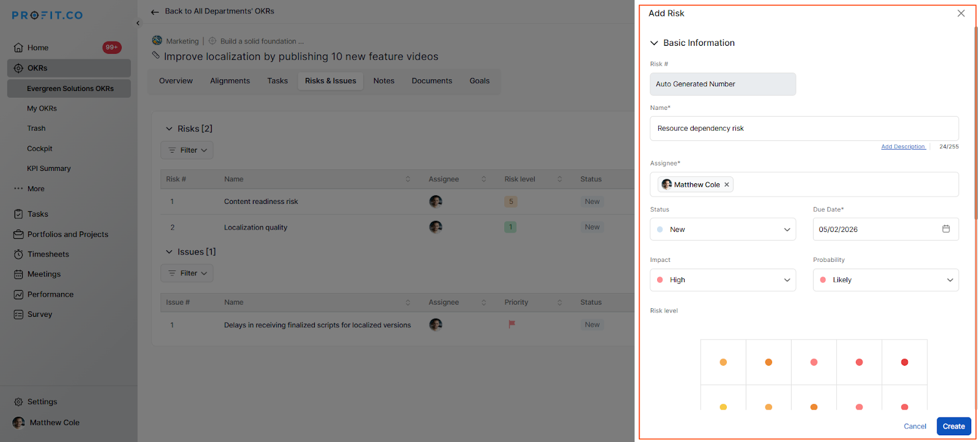
Task: Click the Add Description link
Action: (x=903, y=147)
